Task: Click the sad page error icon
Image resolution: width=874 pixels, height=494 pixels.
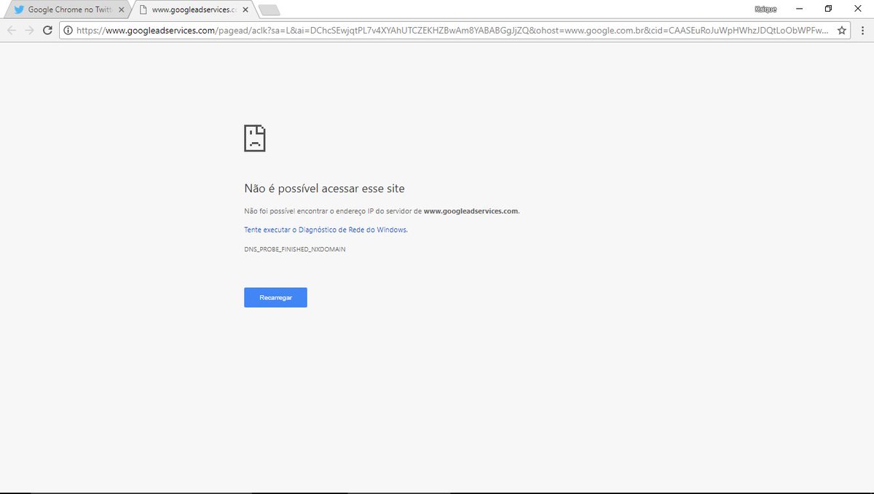Action: [x=255, y=138]
